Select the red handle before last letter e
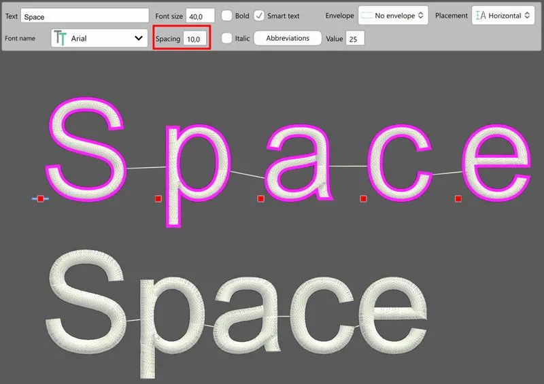This screenshot has width=544, height=384. click(458, 198)
